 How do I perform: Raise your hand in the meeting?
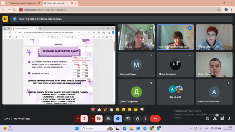(137, 119)
